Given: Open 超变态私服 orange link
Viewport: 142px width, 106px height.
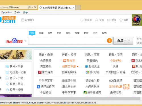Looking at the screenshot, I should point(69,66).
